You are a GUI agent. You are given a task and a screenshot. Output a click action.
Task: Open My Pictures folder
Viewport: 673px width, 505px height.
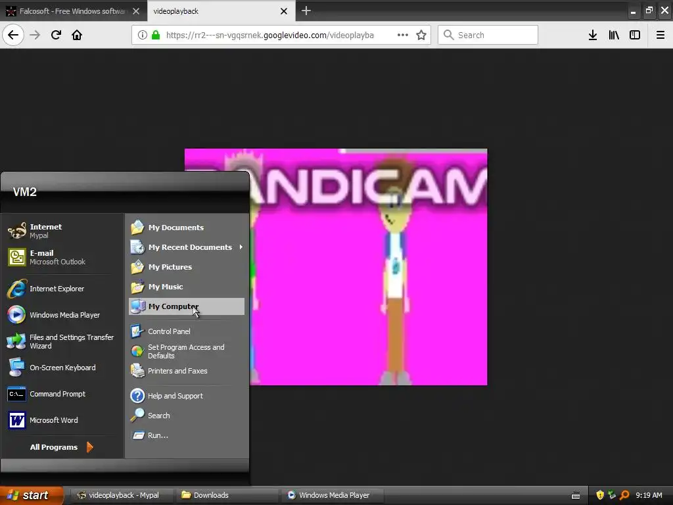pyautogui.click(x=187, y=267)
